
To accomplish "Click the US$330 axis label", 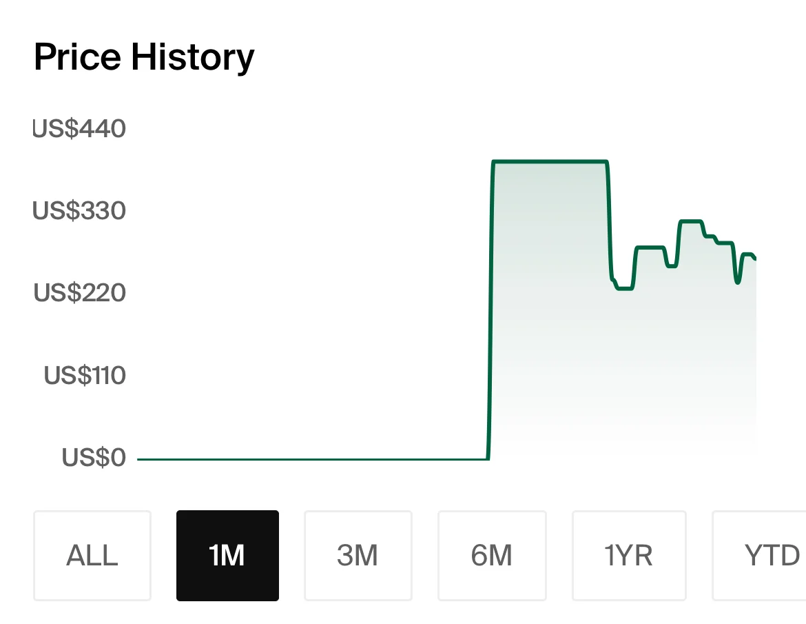I will (80, 210).
